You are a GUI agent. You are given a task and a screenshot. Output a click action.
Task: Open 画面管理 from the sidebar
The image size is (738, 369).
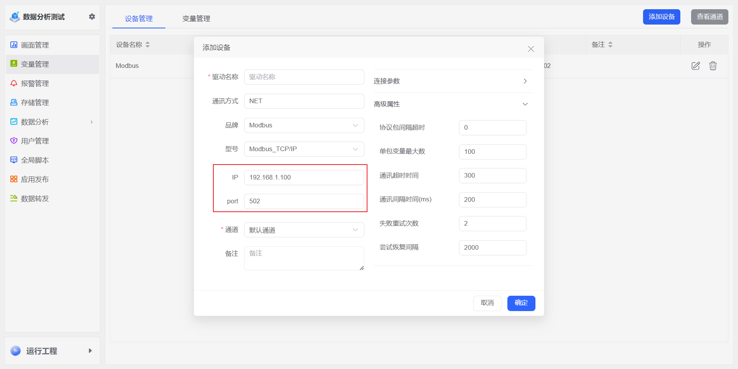(35, 45)
